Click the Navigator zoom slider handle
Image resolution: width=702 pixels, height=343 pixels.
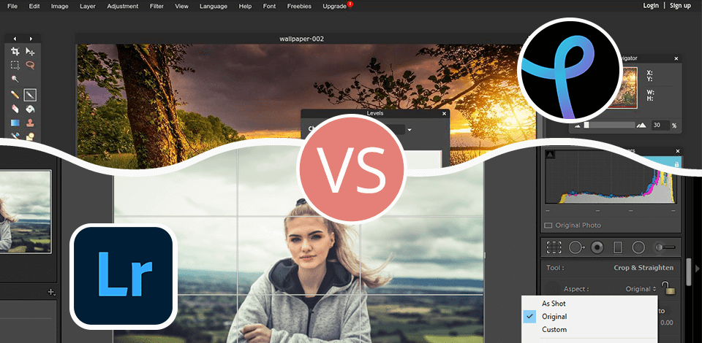pos(586,126)
